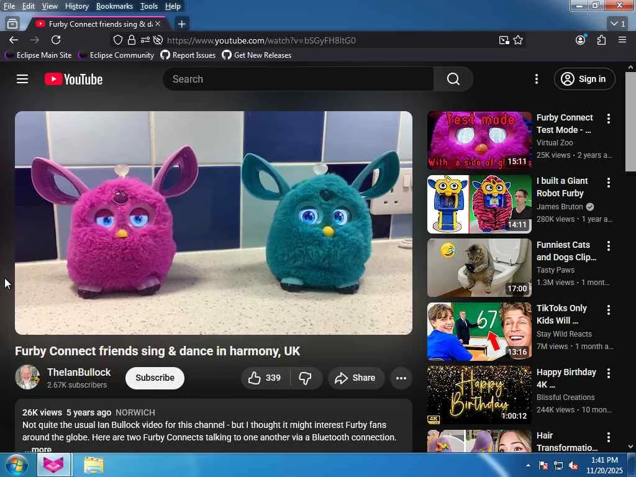Open Happy Birthday 4K video thumbnail
Image resolution: width=636 pixels, height=477 pixels.
[479, 395]
